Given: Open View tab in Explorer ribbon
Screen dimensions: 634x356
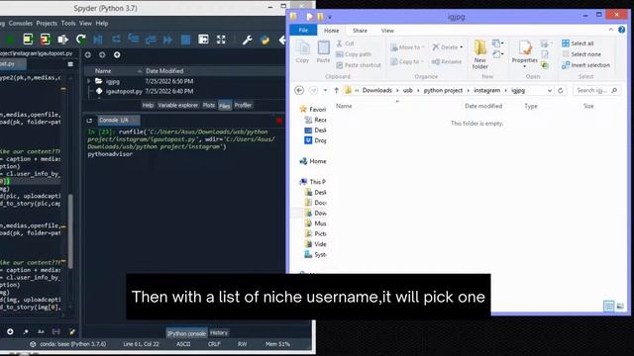Looking at the screenshot, I should 387,31.
